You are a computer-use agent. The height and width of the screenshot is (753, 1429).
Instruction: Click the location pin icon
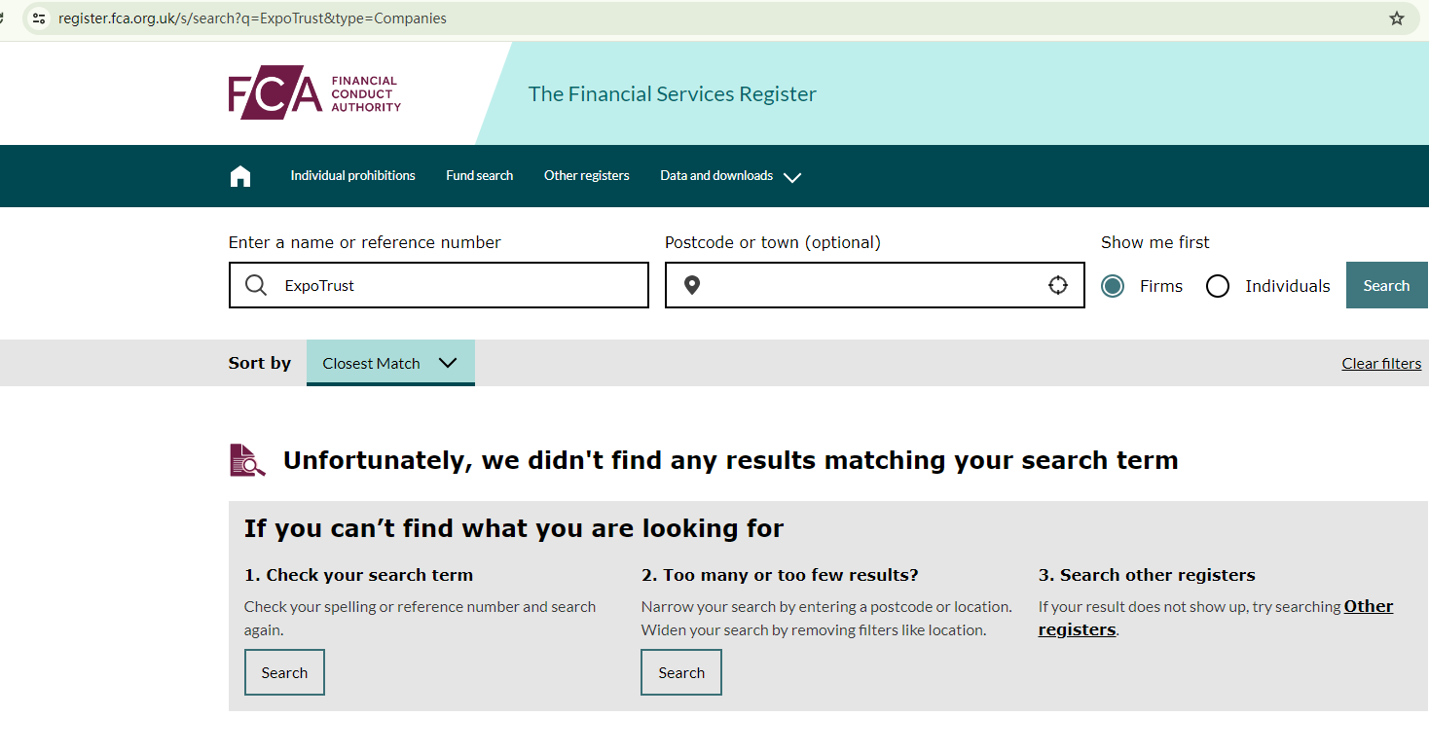click(x=692, y=285)
